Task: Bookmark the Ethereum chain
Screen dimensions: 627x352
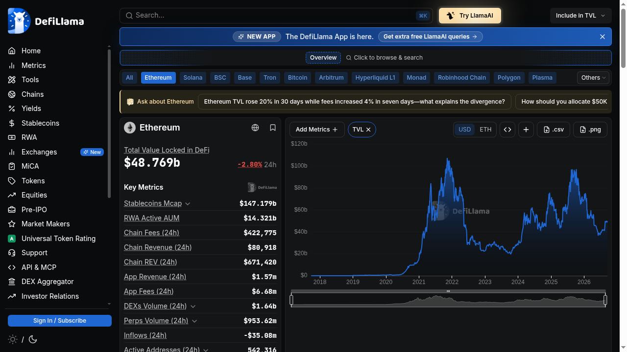Action: [273, 128]
